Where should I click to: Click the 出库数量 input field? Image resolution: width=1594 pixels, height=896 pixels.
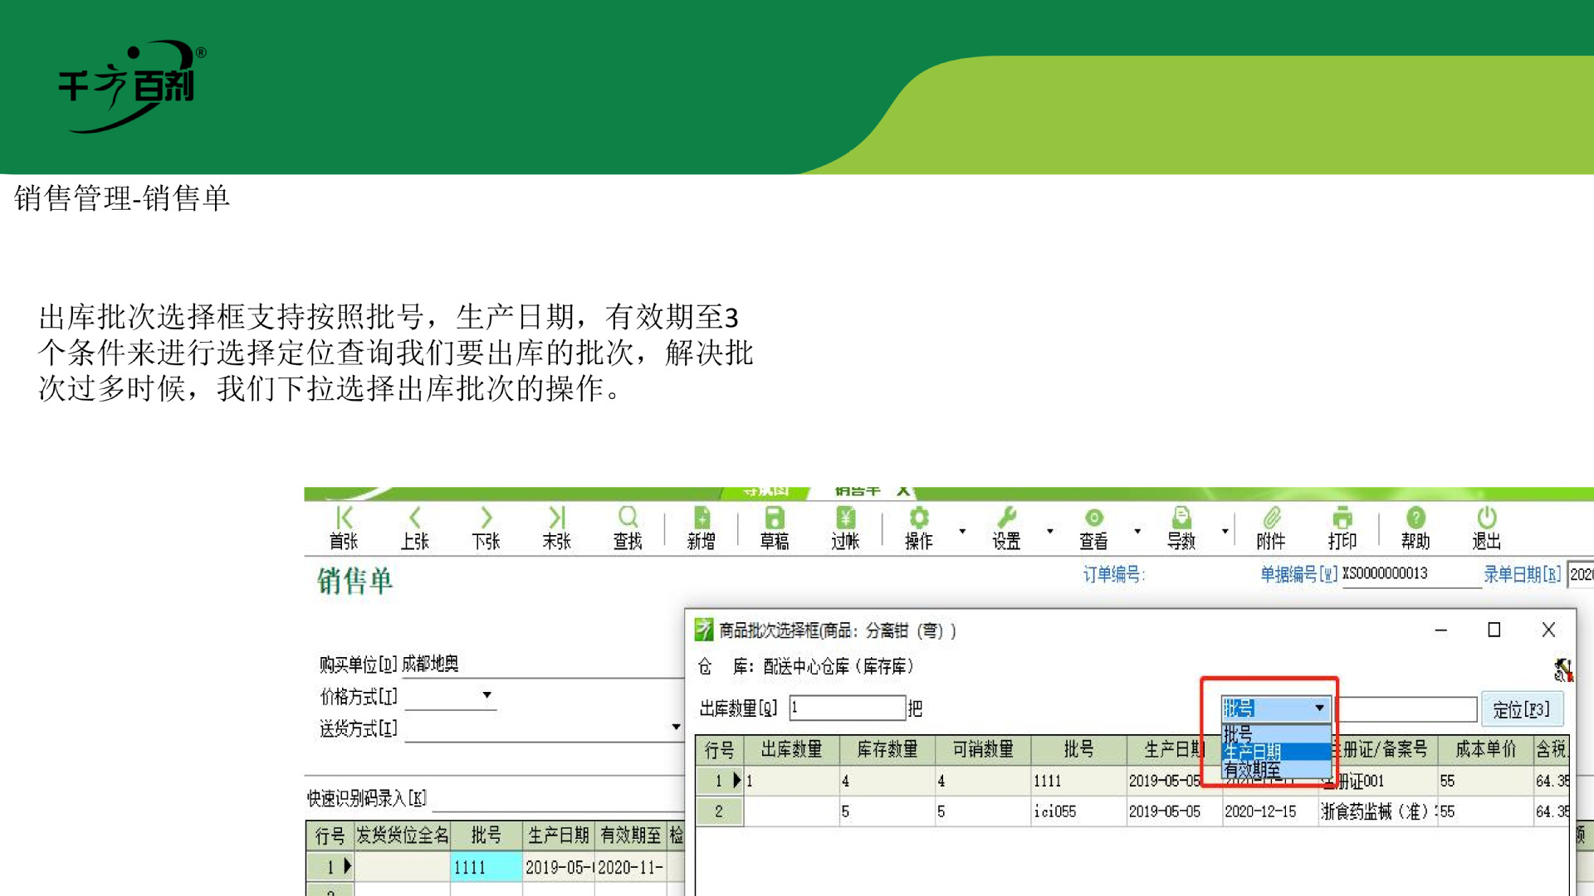(x=846, y=708)
